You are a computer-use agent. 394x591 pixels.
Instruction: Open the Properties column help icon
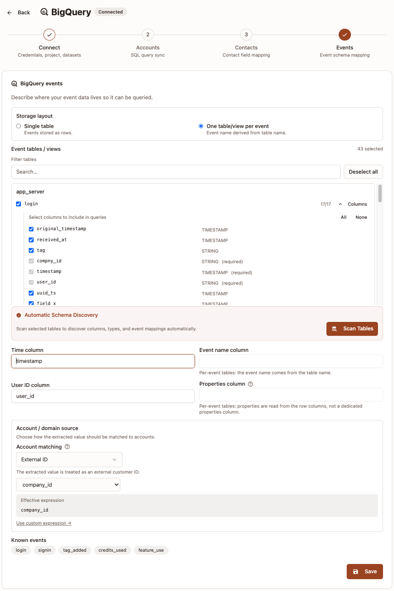coord(250,384)
